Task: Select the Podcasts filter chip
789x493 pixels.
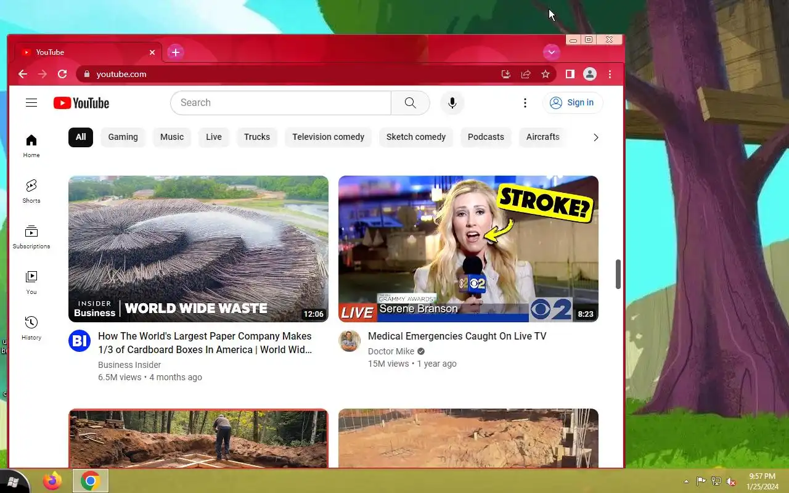Action: (486, 137)
